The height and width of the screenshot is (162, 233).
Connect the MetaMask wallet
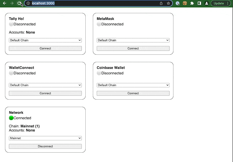(x=133, y=48)
